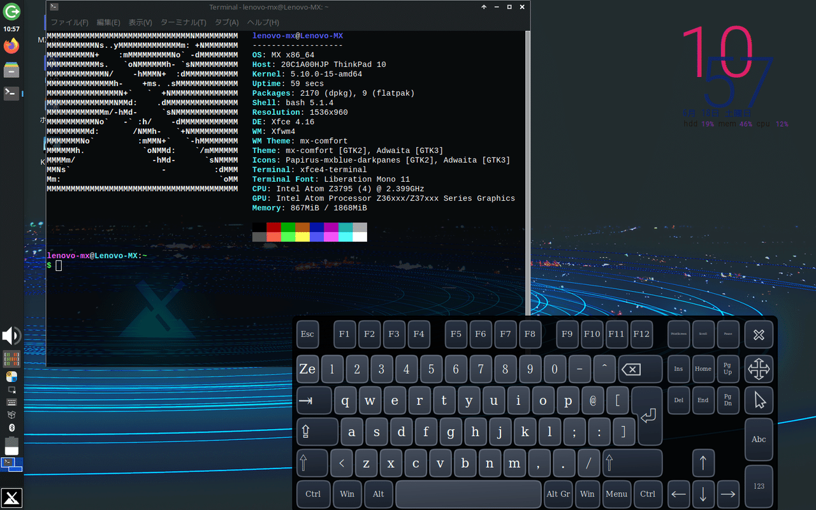Viewport: 816px width, 510px height.
Task: Click the 'mem 46%' desktop readout
Action: [x=736, y=124]
